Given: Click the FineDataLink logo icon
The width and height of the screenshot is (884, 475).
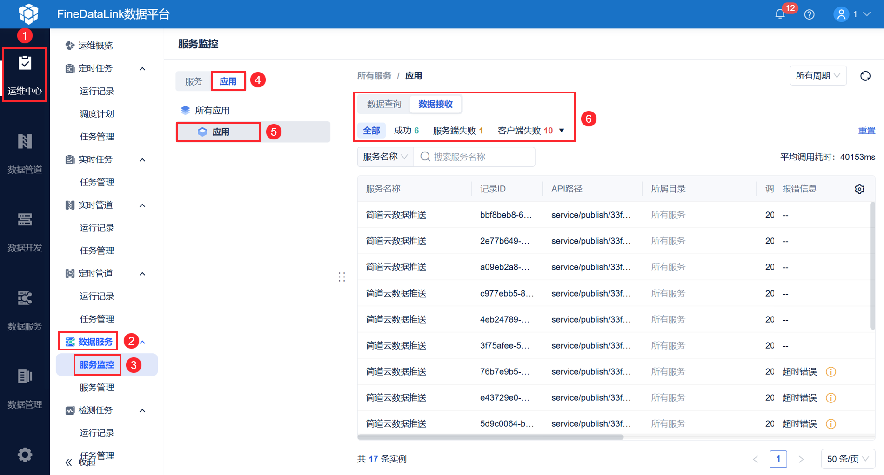Looking at the screenshot, I should (x=28, y=14).
